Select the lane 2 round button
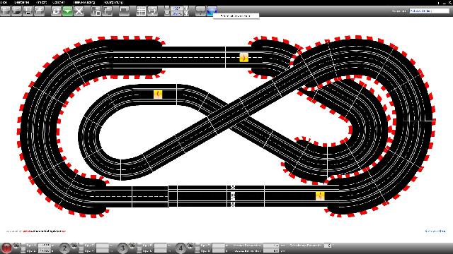453x254 pixels. coord(64,248)
